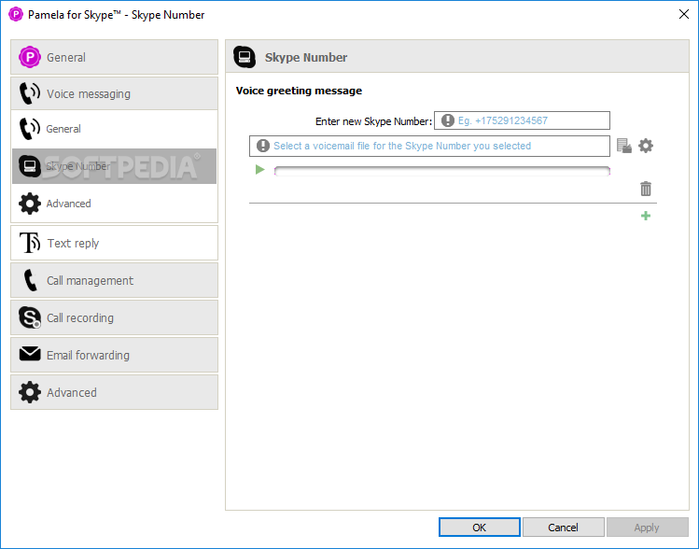Click the Skype Number header icon
The height and width of the screenshot is (549, 699).
tap(245, 57)
